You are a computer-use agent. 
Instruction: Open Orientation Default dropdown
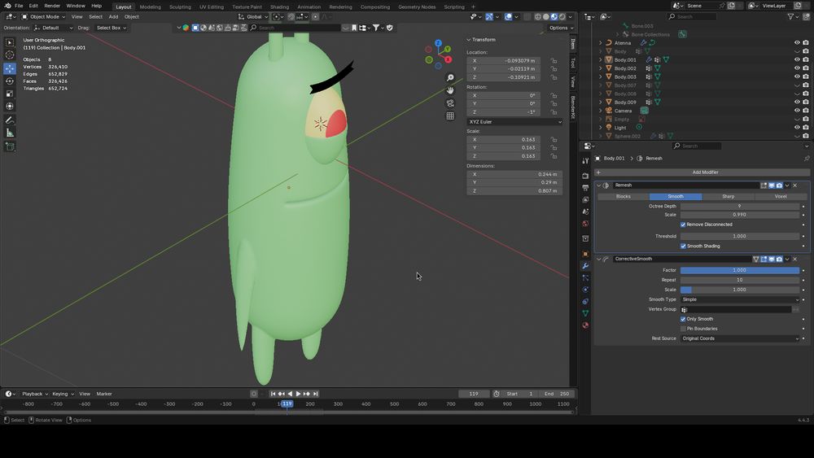53,28
